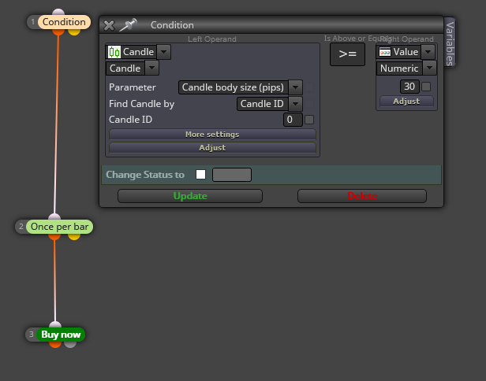The width and height of the screenshot is (486, 381).
Task: Enable the Change Status to checkbox
Action: [201, 175]
